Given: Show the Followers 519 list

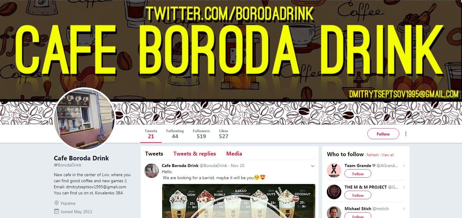Looking at the screenshot, I should (x=201, y=134).
